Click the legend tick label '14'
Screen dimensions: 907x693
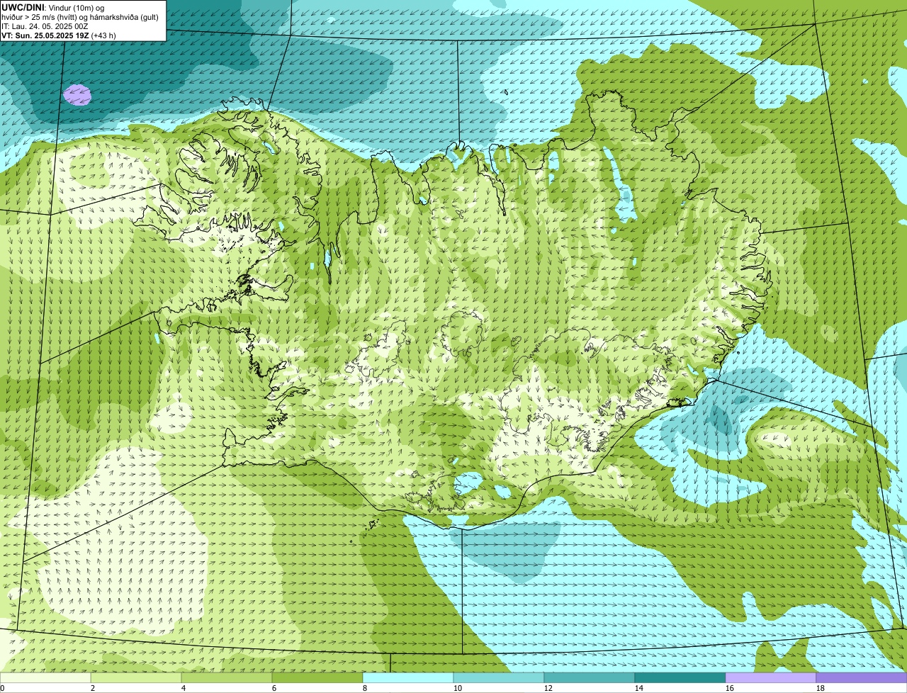point(638,688)
